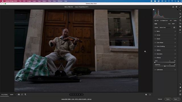Image resolution: width=182 pixels, height=102 pixels.
Task: Expand the Optics panel
Action: (x=155, y=50)
